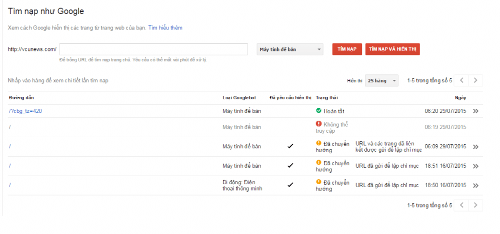Click the Trạng thái column header
The height and width of the screenshot is (234, 500).
point(327,98)
